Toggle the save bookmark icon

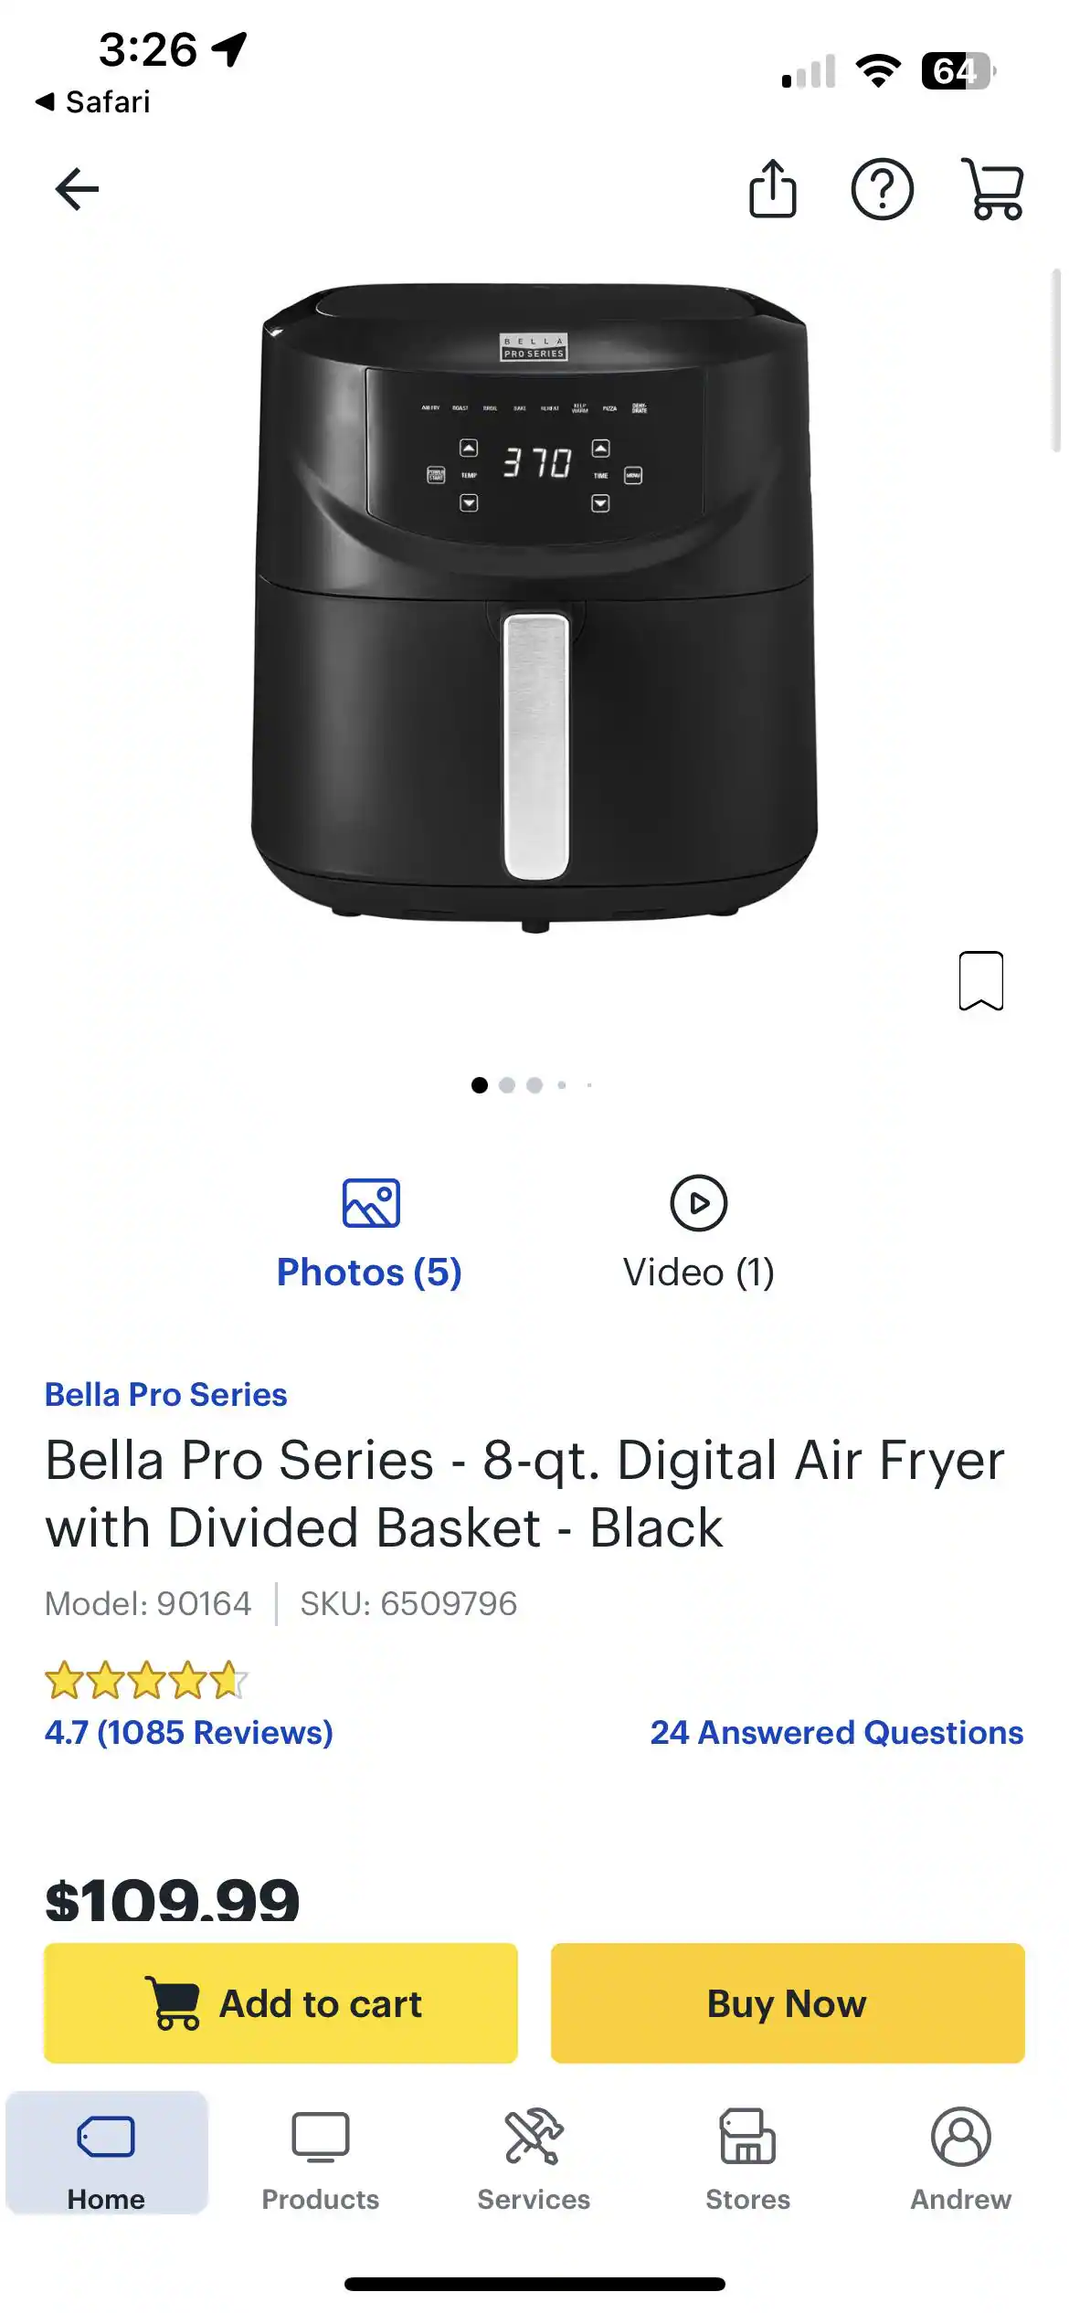tap(980, 980)
